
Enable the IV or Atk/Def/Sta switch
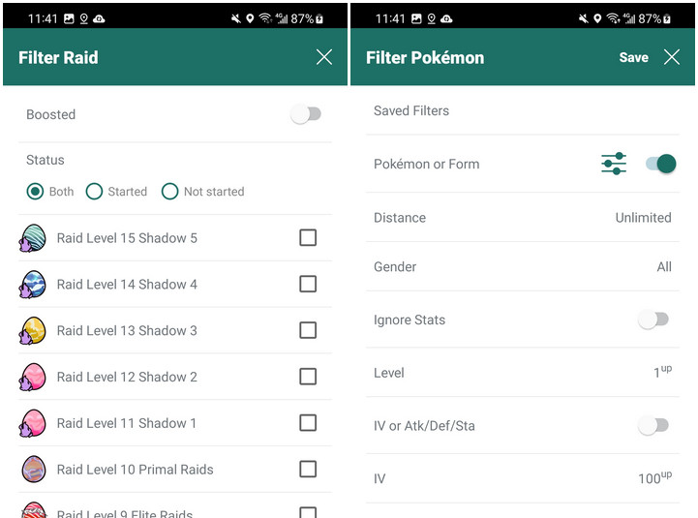[x=653, y=426]
